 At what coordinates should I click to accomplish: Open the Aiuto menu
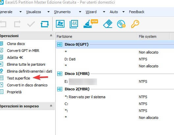click(x=114, y=12)
